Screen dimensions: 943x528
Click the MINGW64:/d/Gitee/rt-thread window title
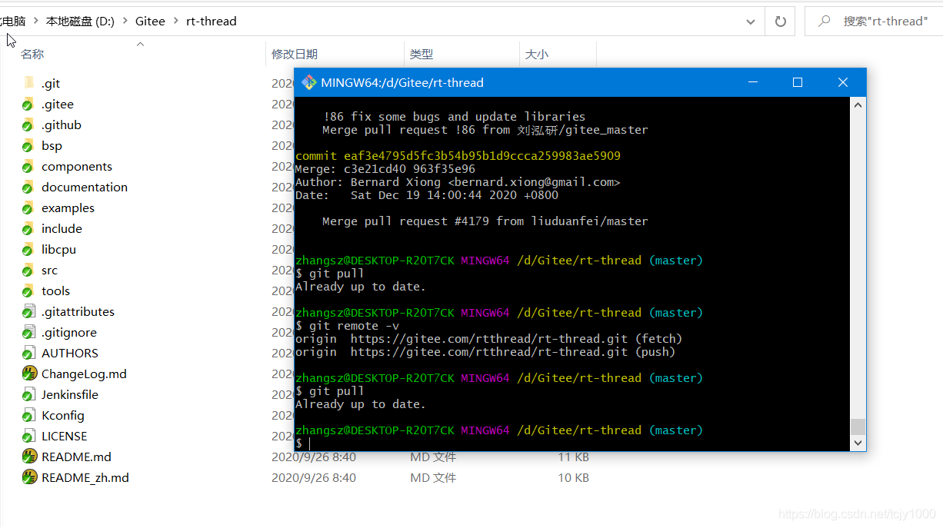pos(402,82)
